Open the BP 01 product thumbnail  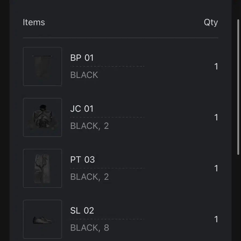(x=42, y=66)
